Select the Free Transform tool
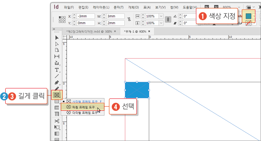261x141 pixels. pyautogui.click(x=57, y=127)
